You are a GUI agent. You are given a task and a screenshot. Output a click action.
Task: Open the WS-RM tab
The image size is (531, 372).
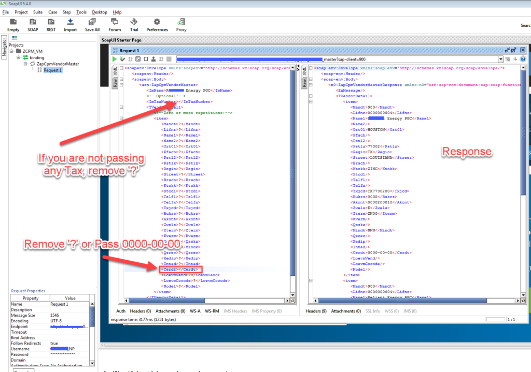coord(212,311)
